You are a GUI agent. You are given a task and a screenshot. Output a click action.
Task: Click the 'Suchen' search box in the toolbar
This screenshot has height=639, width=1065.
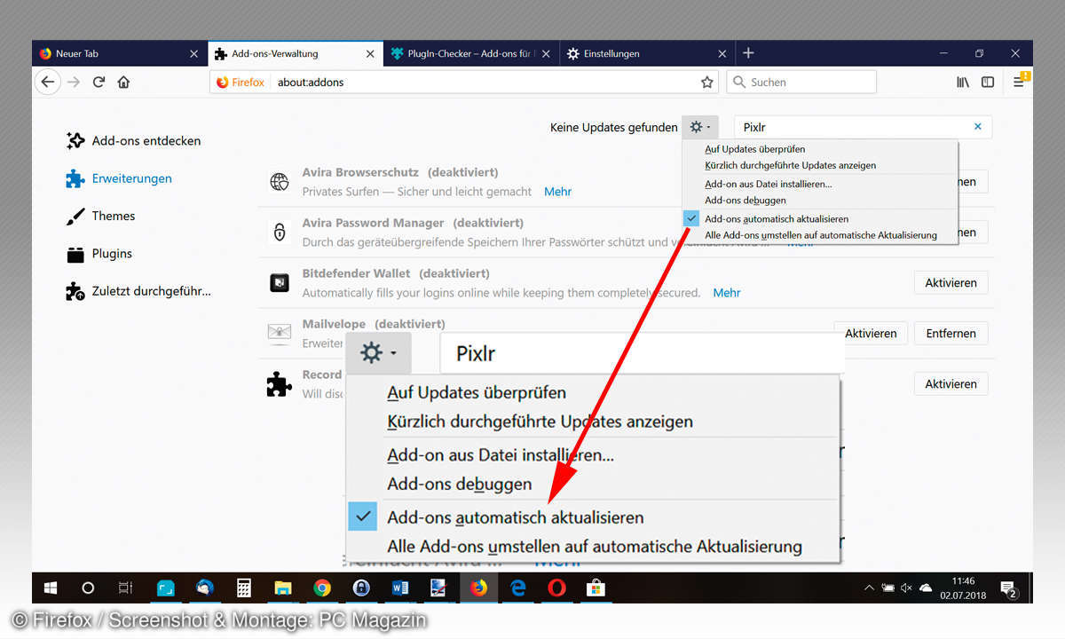point(801,82)
